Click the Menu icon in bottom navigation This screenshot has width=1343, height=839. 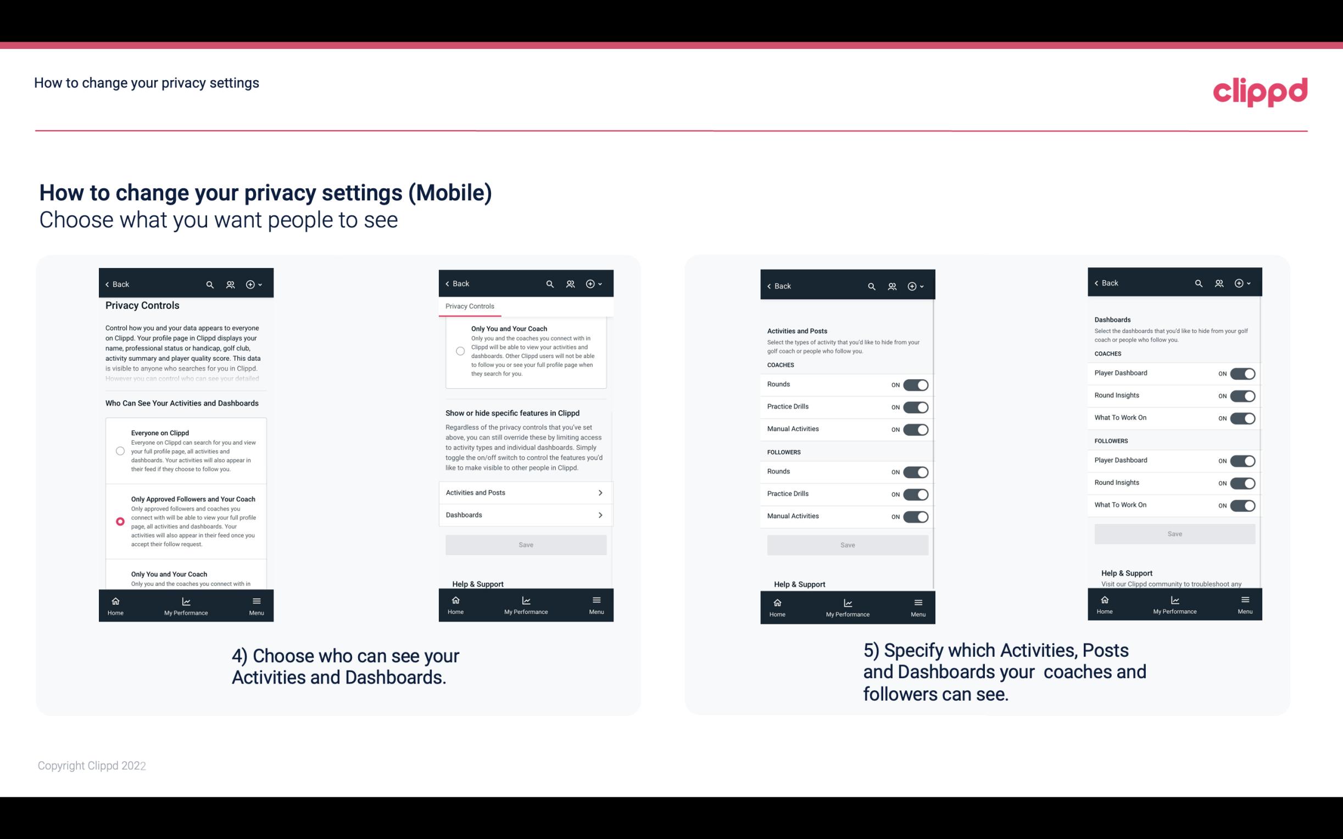pyautogui.click(x=256, y=600)
